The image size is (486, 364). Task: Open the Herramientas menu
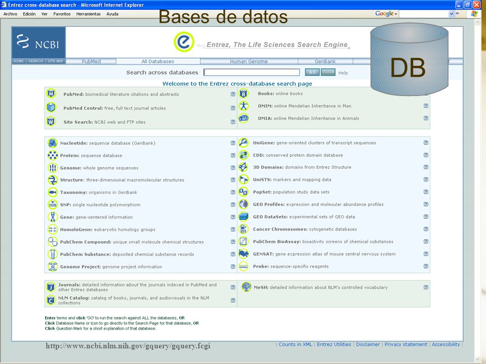(88, 14)
